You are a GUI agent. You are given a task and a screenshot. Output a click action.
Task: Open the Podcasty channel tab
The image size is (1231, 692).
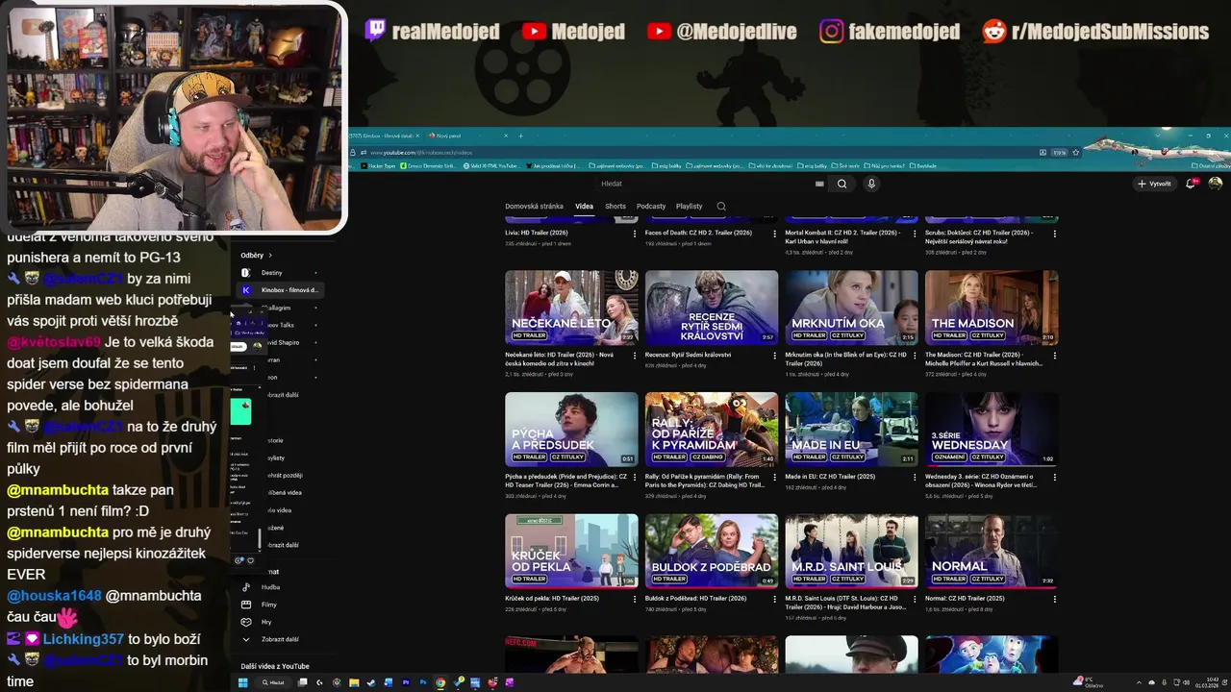coord(651,207)
